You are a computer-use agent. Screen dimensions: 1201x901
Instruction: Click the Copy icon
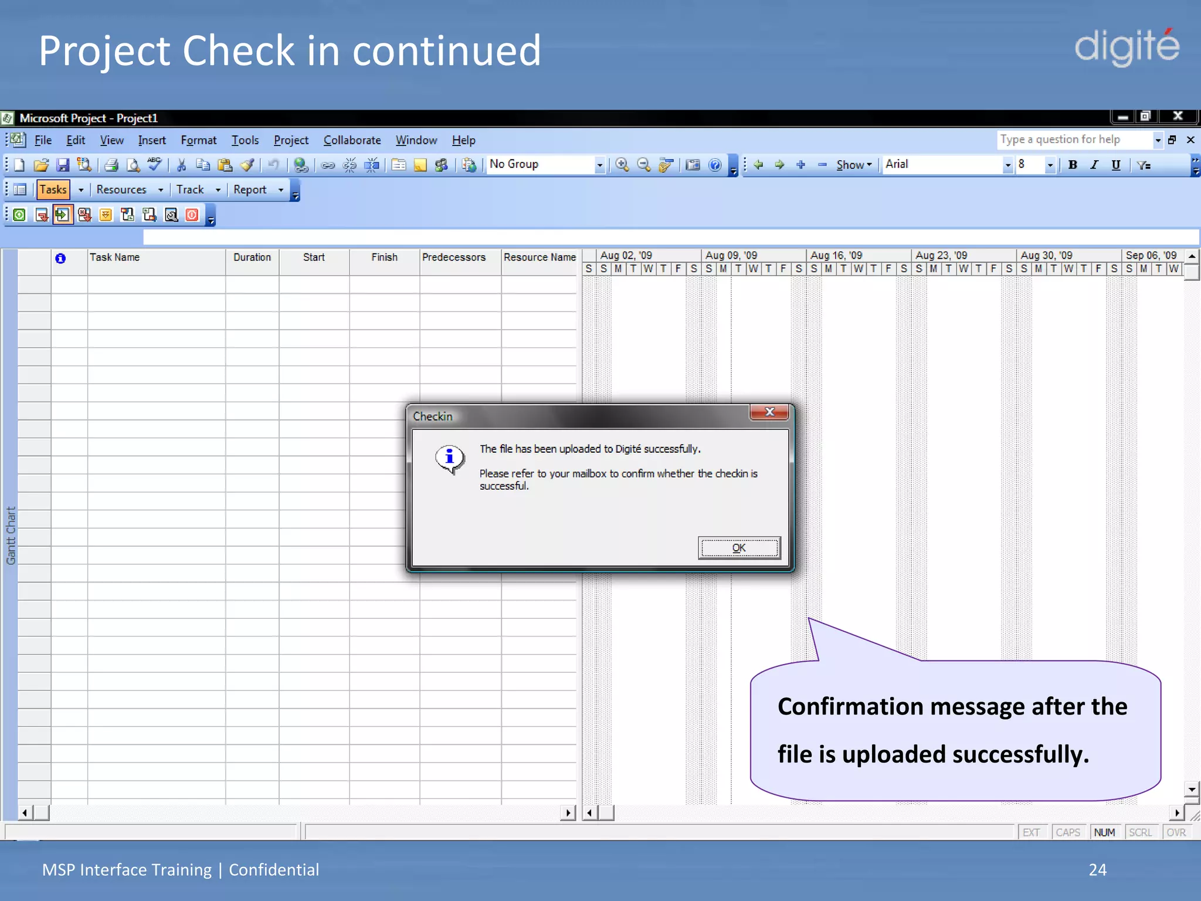pyautogui.click(x=203, y=165)
